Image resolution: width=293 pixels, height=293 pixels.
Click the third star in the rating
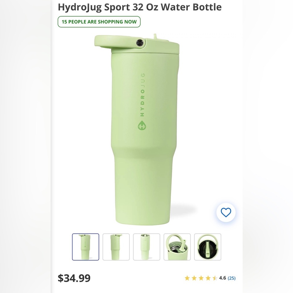pos(201,278)
